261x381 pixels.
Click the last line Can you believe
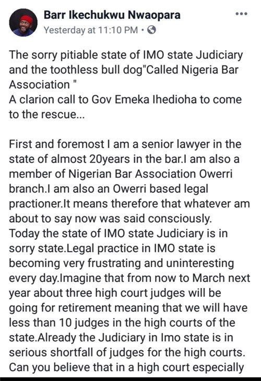pos(126,367)
